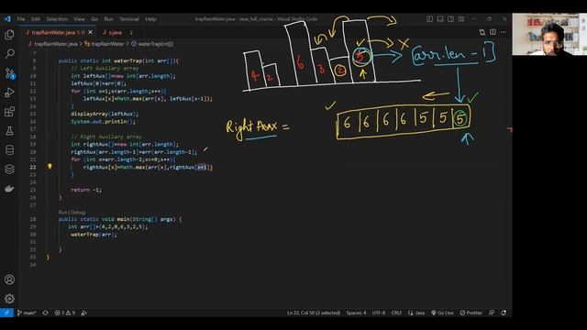Viewport: 587px width, 330px height.
Task: Click the lightbulb code action on line 22
Action: tap(50, 167)
